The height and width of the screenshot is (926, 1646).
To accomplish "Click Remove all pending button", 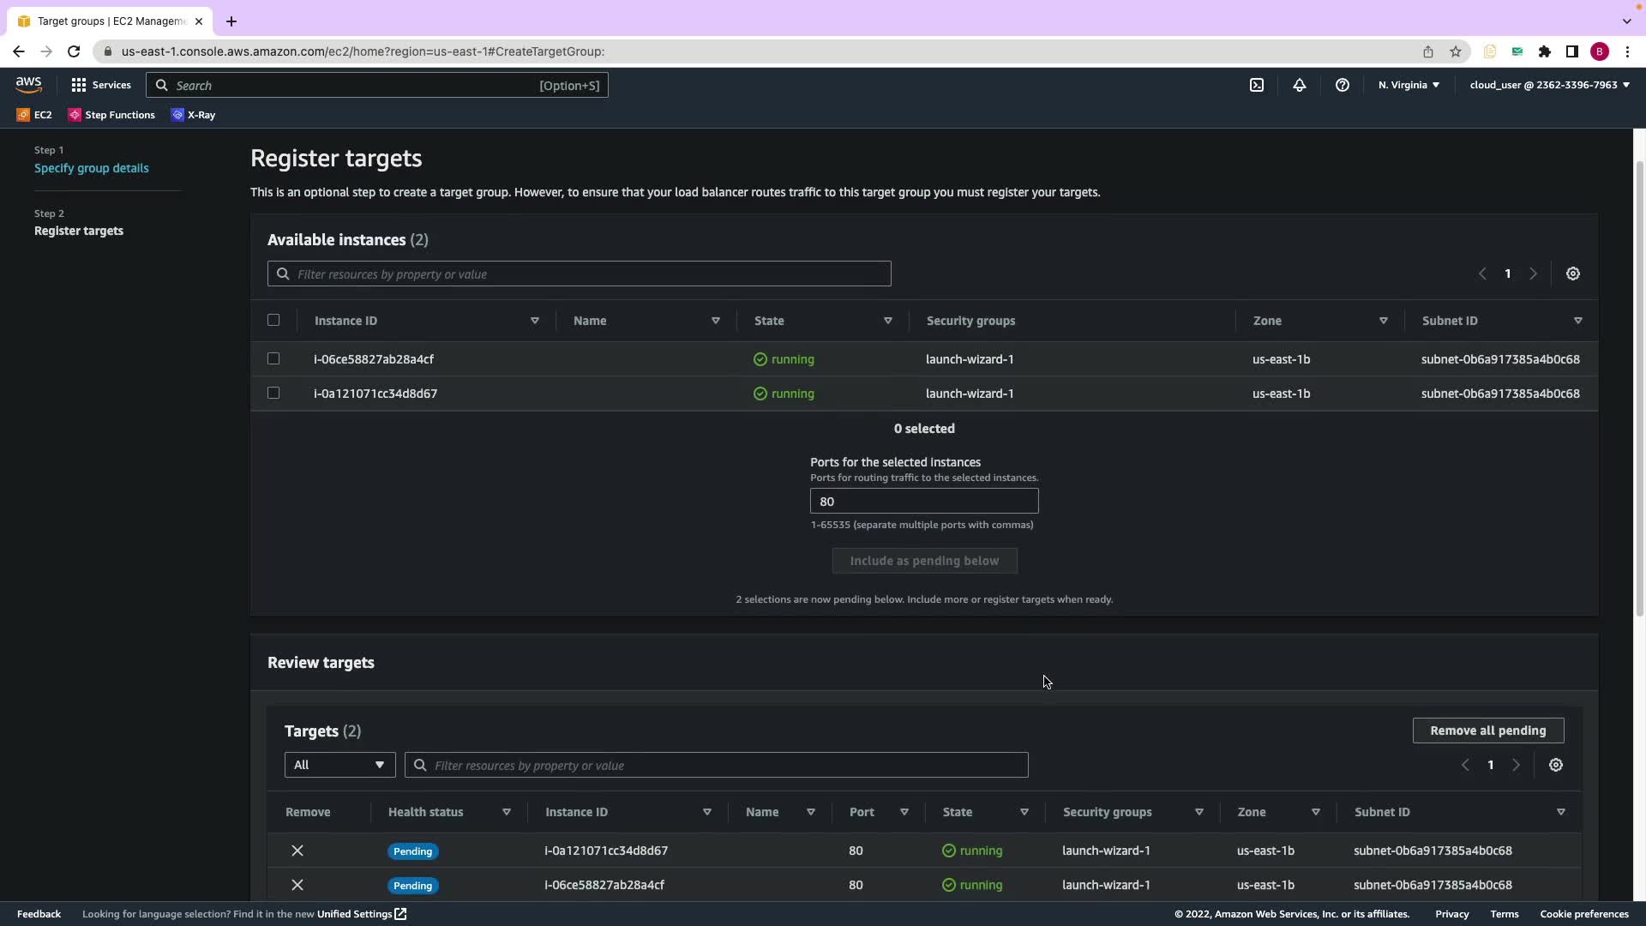I will tap(1488, 731).
